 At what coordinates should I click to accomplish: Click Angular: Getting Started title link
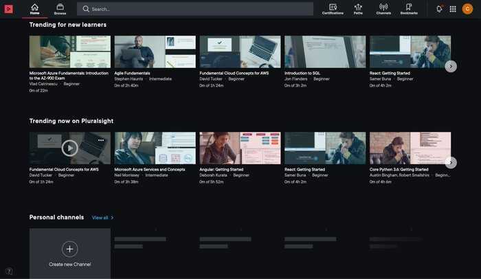221,170
